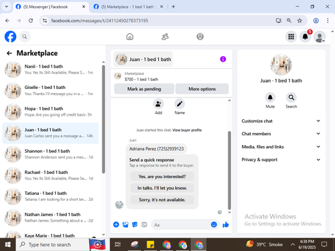Expand Media, files and links section
Screen dimensions: 335x251
(281, 147)
